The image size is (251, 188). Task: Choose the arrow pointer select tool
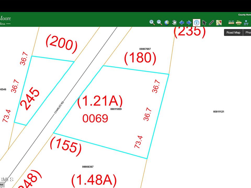(204, 23)
